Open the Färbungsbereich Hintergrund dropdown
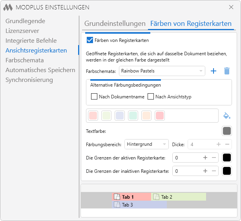The image size is (241, 221). (146, 144)
